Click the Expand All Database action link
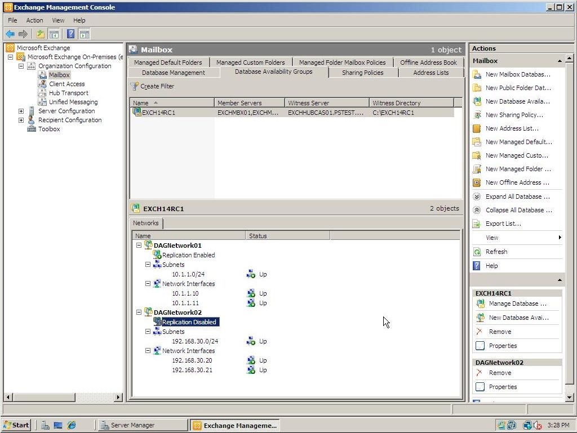The image size is (577, 433). pos(517,197)
